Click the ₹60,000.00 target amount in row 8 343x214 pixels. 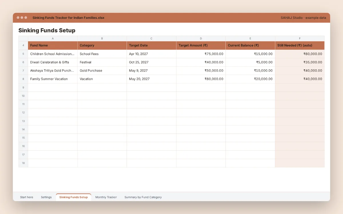tap(201, 79)
